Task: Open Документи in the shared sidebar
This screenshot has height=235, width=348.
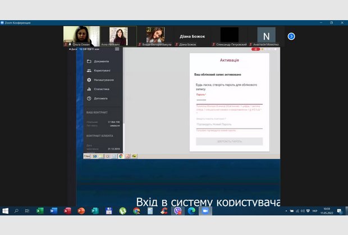Action: pos(98,62)
